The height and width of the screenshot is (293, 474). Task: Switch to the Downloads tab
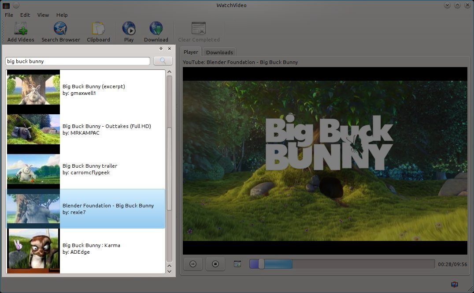point(219,52)
